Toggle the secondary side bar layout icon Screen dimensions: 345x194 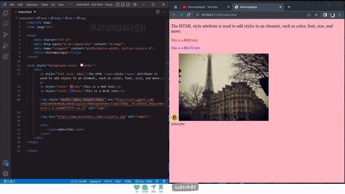pyautogui.click(x=128, y=4)
